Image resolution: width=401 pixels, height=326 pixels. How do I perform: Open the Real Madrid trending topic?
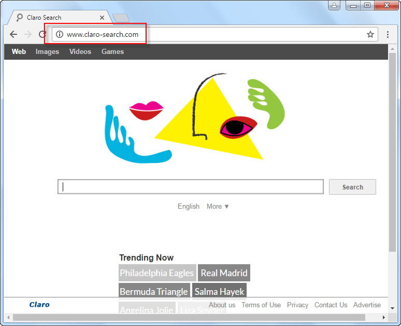coord(224,273)
